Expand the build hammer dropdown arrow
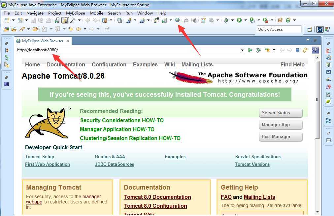This screenshot has height=216, width=334. tap(79, 20)
